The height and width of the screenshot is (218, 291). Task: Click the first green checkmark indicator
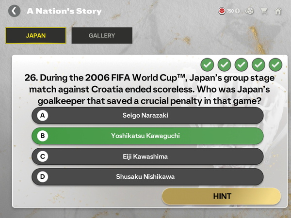click(207, 64)
